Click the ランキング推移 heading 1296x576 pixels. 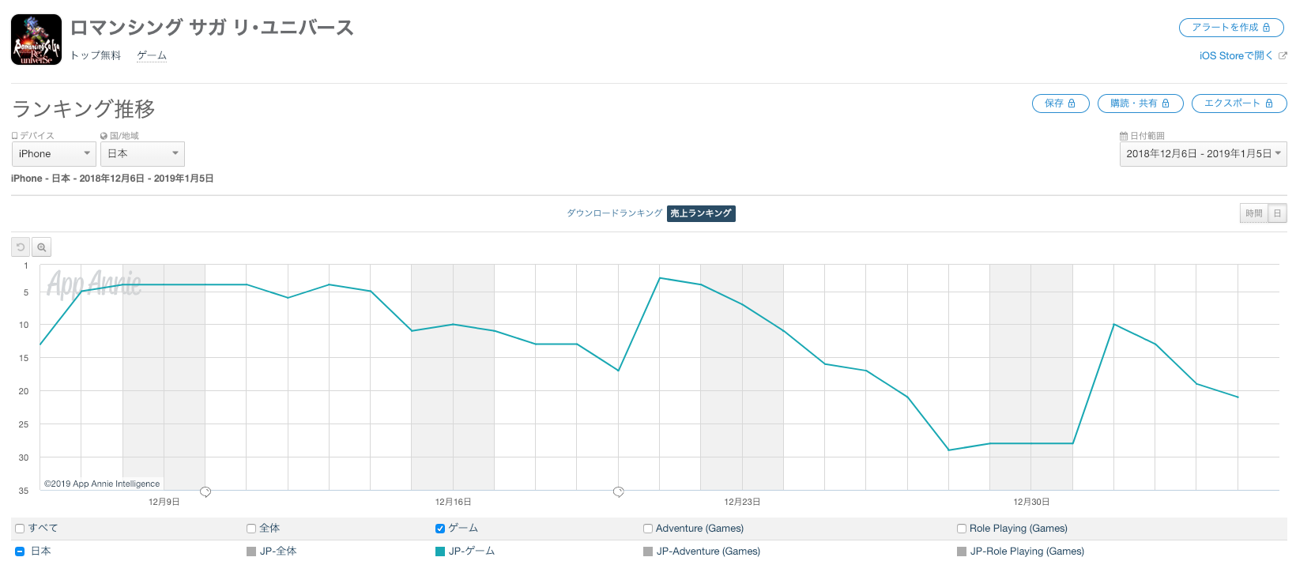[x=84, y=109]
